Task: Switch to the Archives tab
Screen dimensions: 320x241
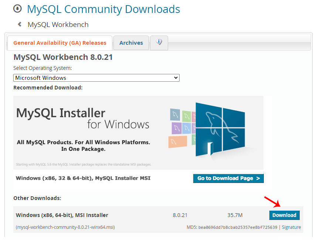Action: pos(131,43)
